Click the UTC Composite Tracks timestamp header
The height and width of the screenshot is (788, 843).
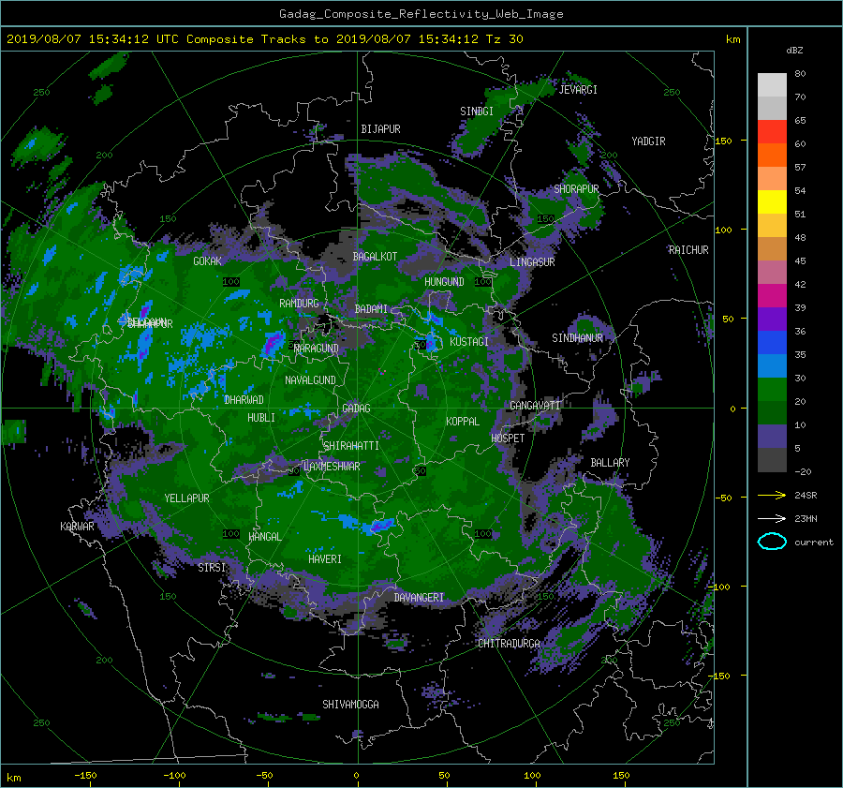(264, 39)
